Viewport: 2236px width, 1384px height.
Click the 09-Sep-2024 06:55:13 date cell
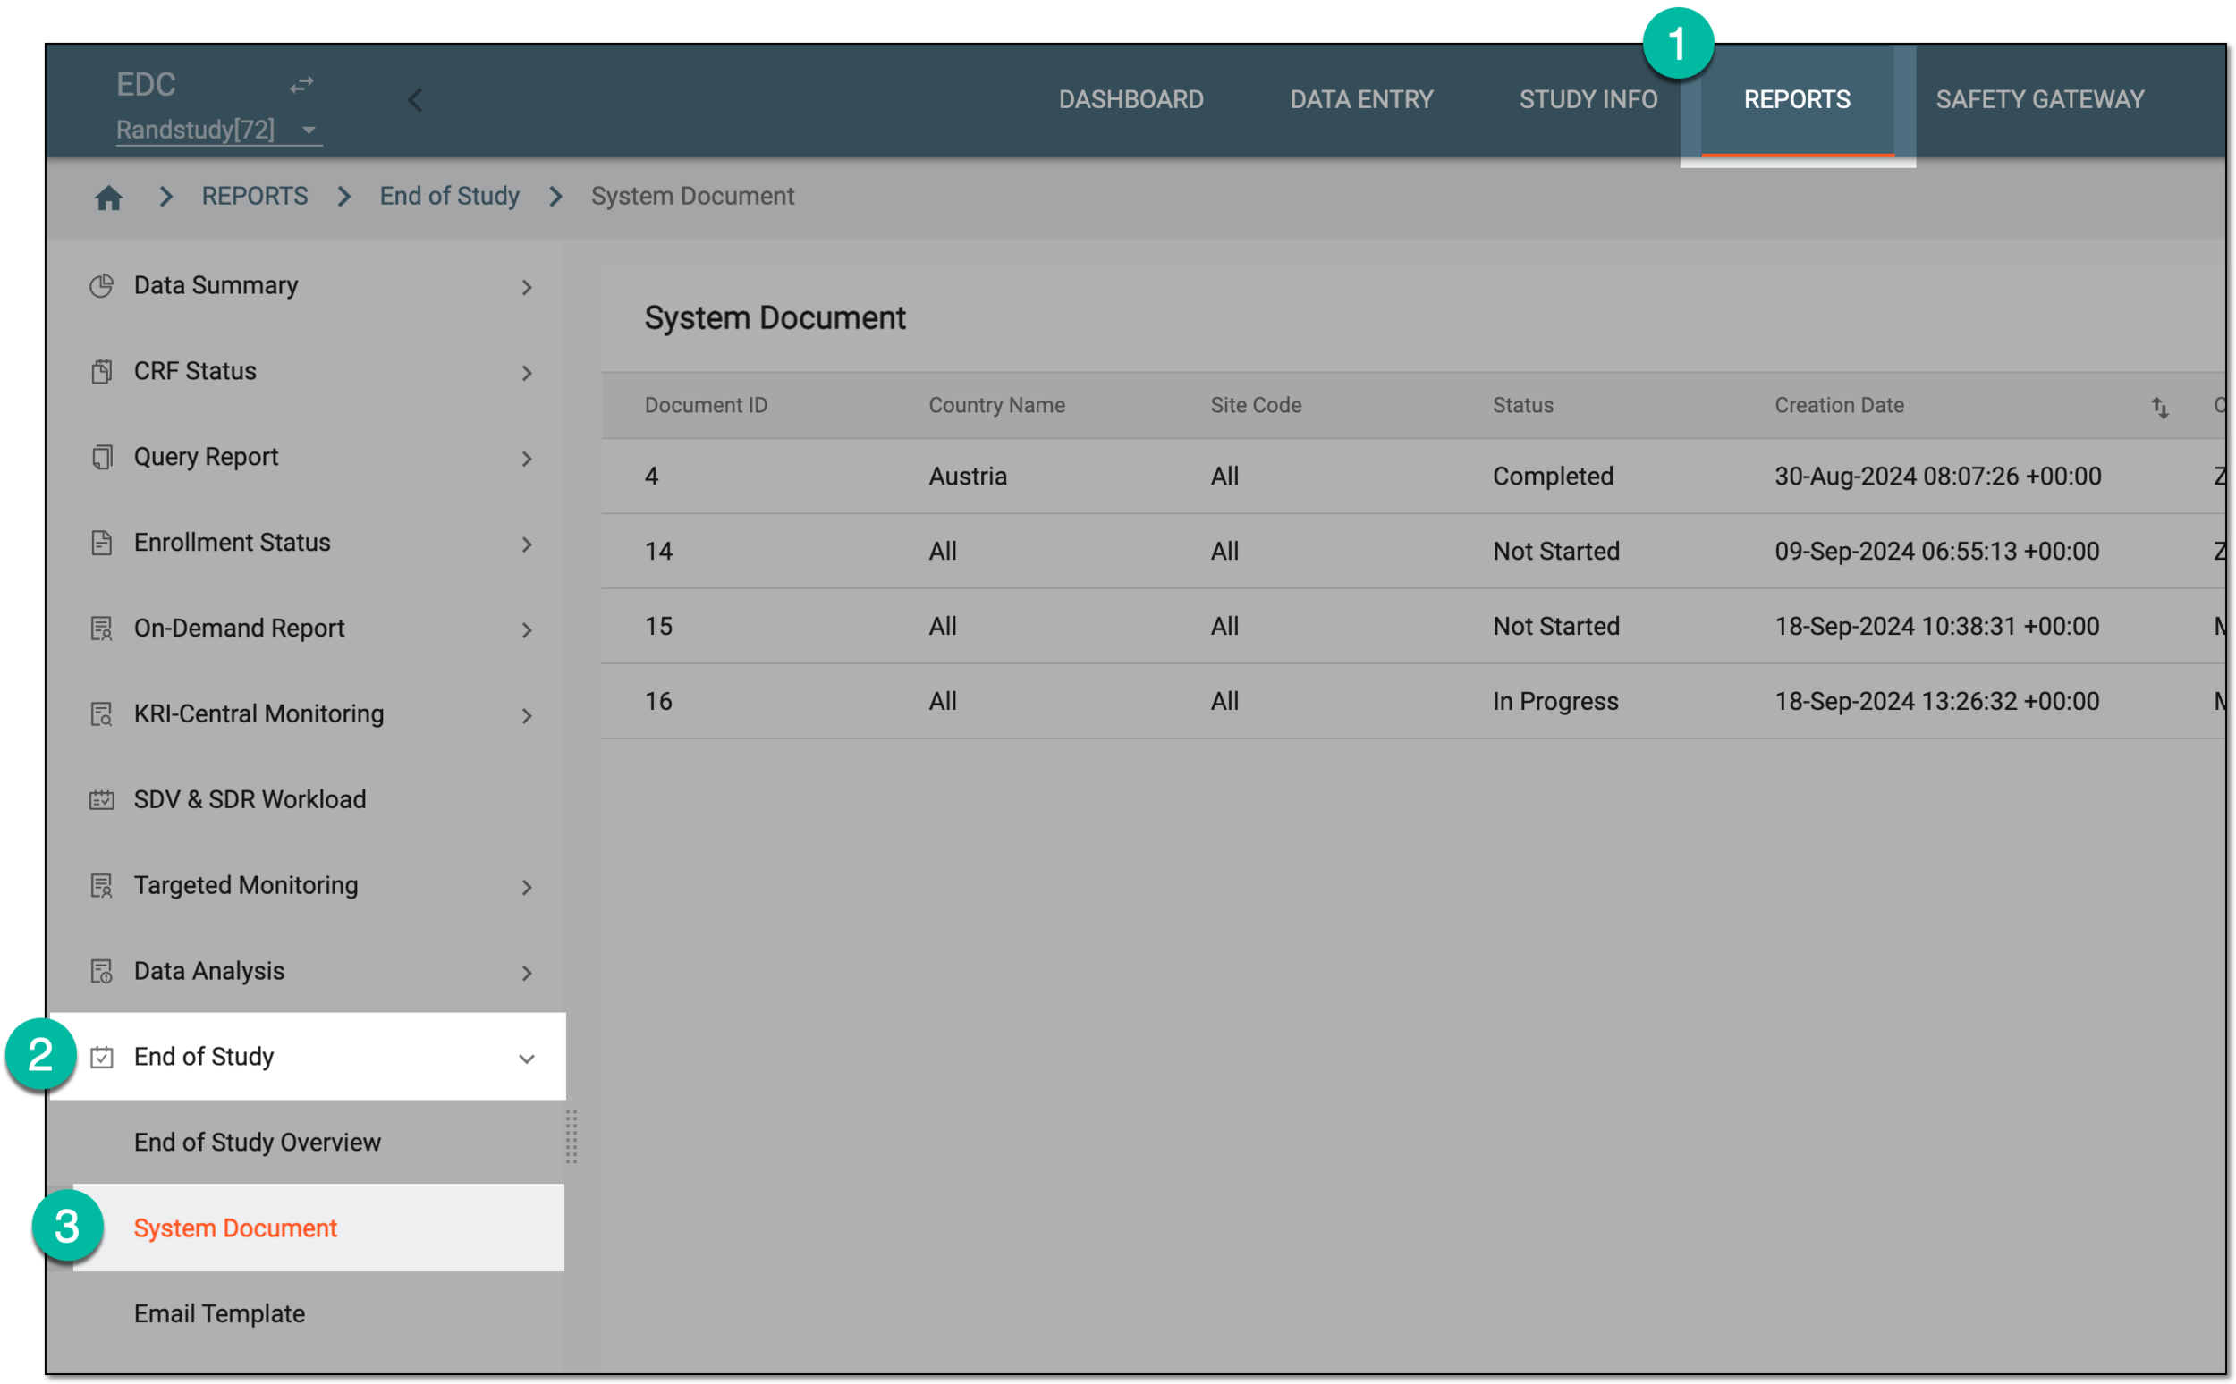1936,552
